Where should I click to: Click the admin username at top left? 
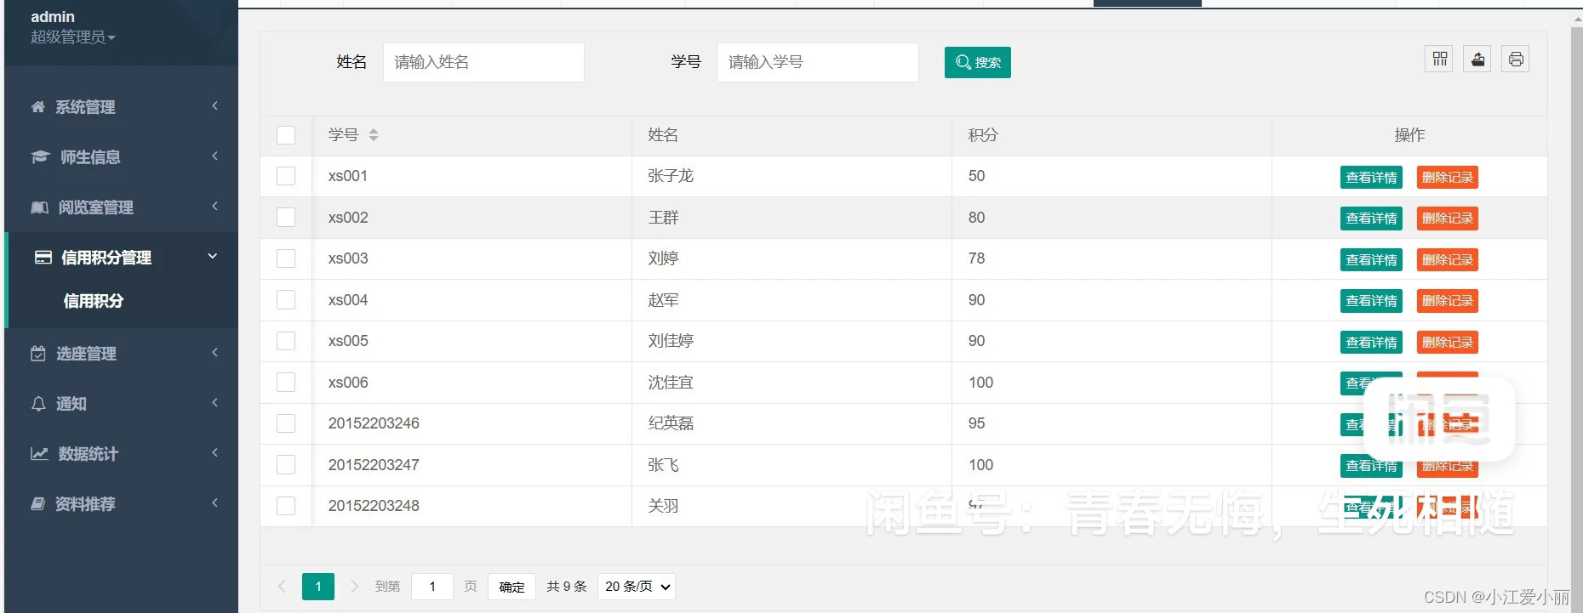point(53,17)
